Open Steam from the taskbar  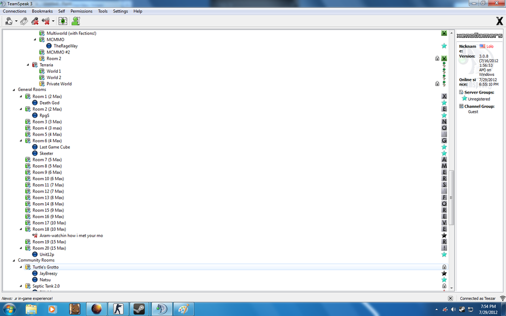point(139,309)
